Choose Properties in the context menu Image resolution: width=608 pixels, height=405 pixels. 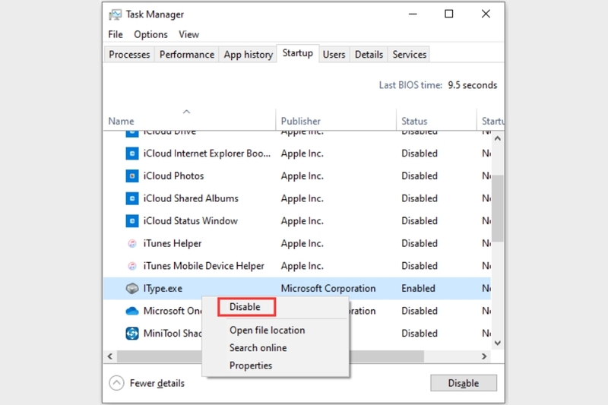point(251,365)
